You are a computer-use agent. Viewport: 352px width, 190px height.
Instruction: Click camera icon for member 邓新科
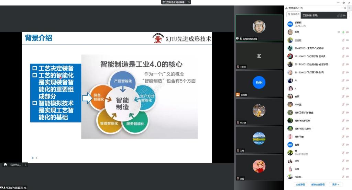point(348,177)
